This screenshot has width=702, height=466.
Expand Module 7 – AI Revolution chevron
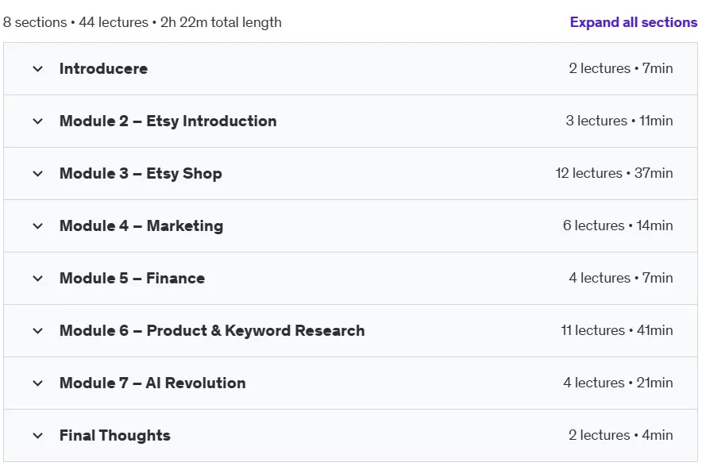click(38, 383)
